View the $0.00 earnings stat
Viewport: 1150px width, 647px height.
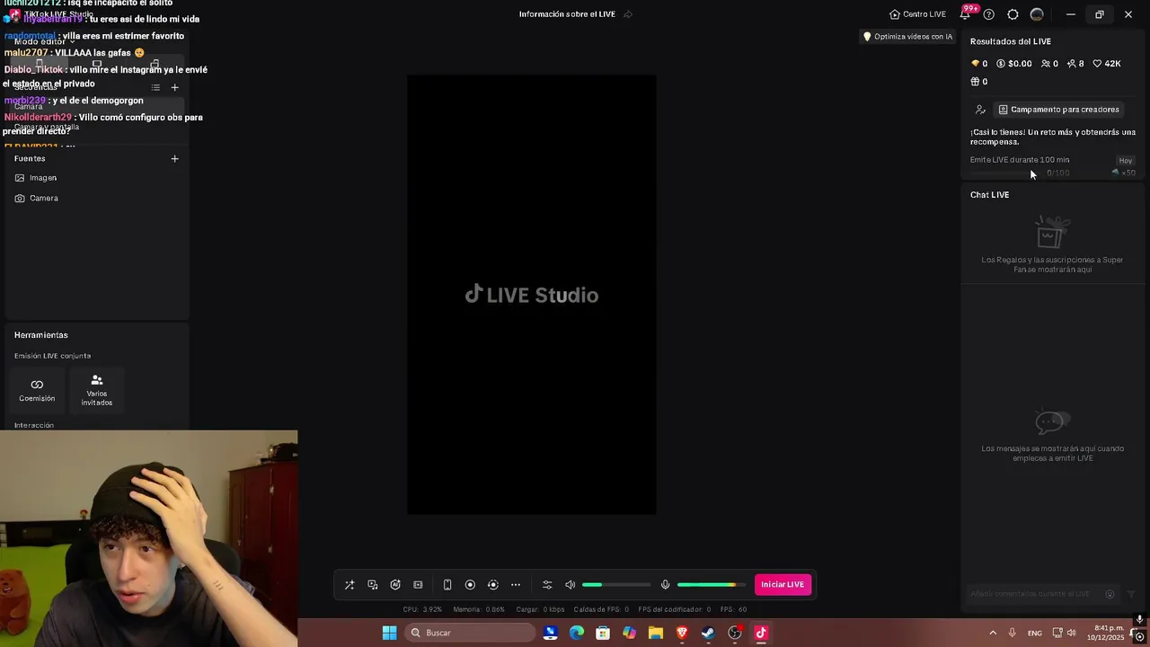1014,64
